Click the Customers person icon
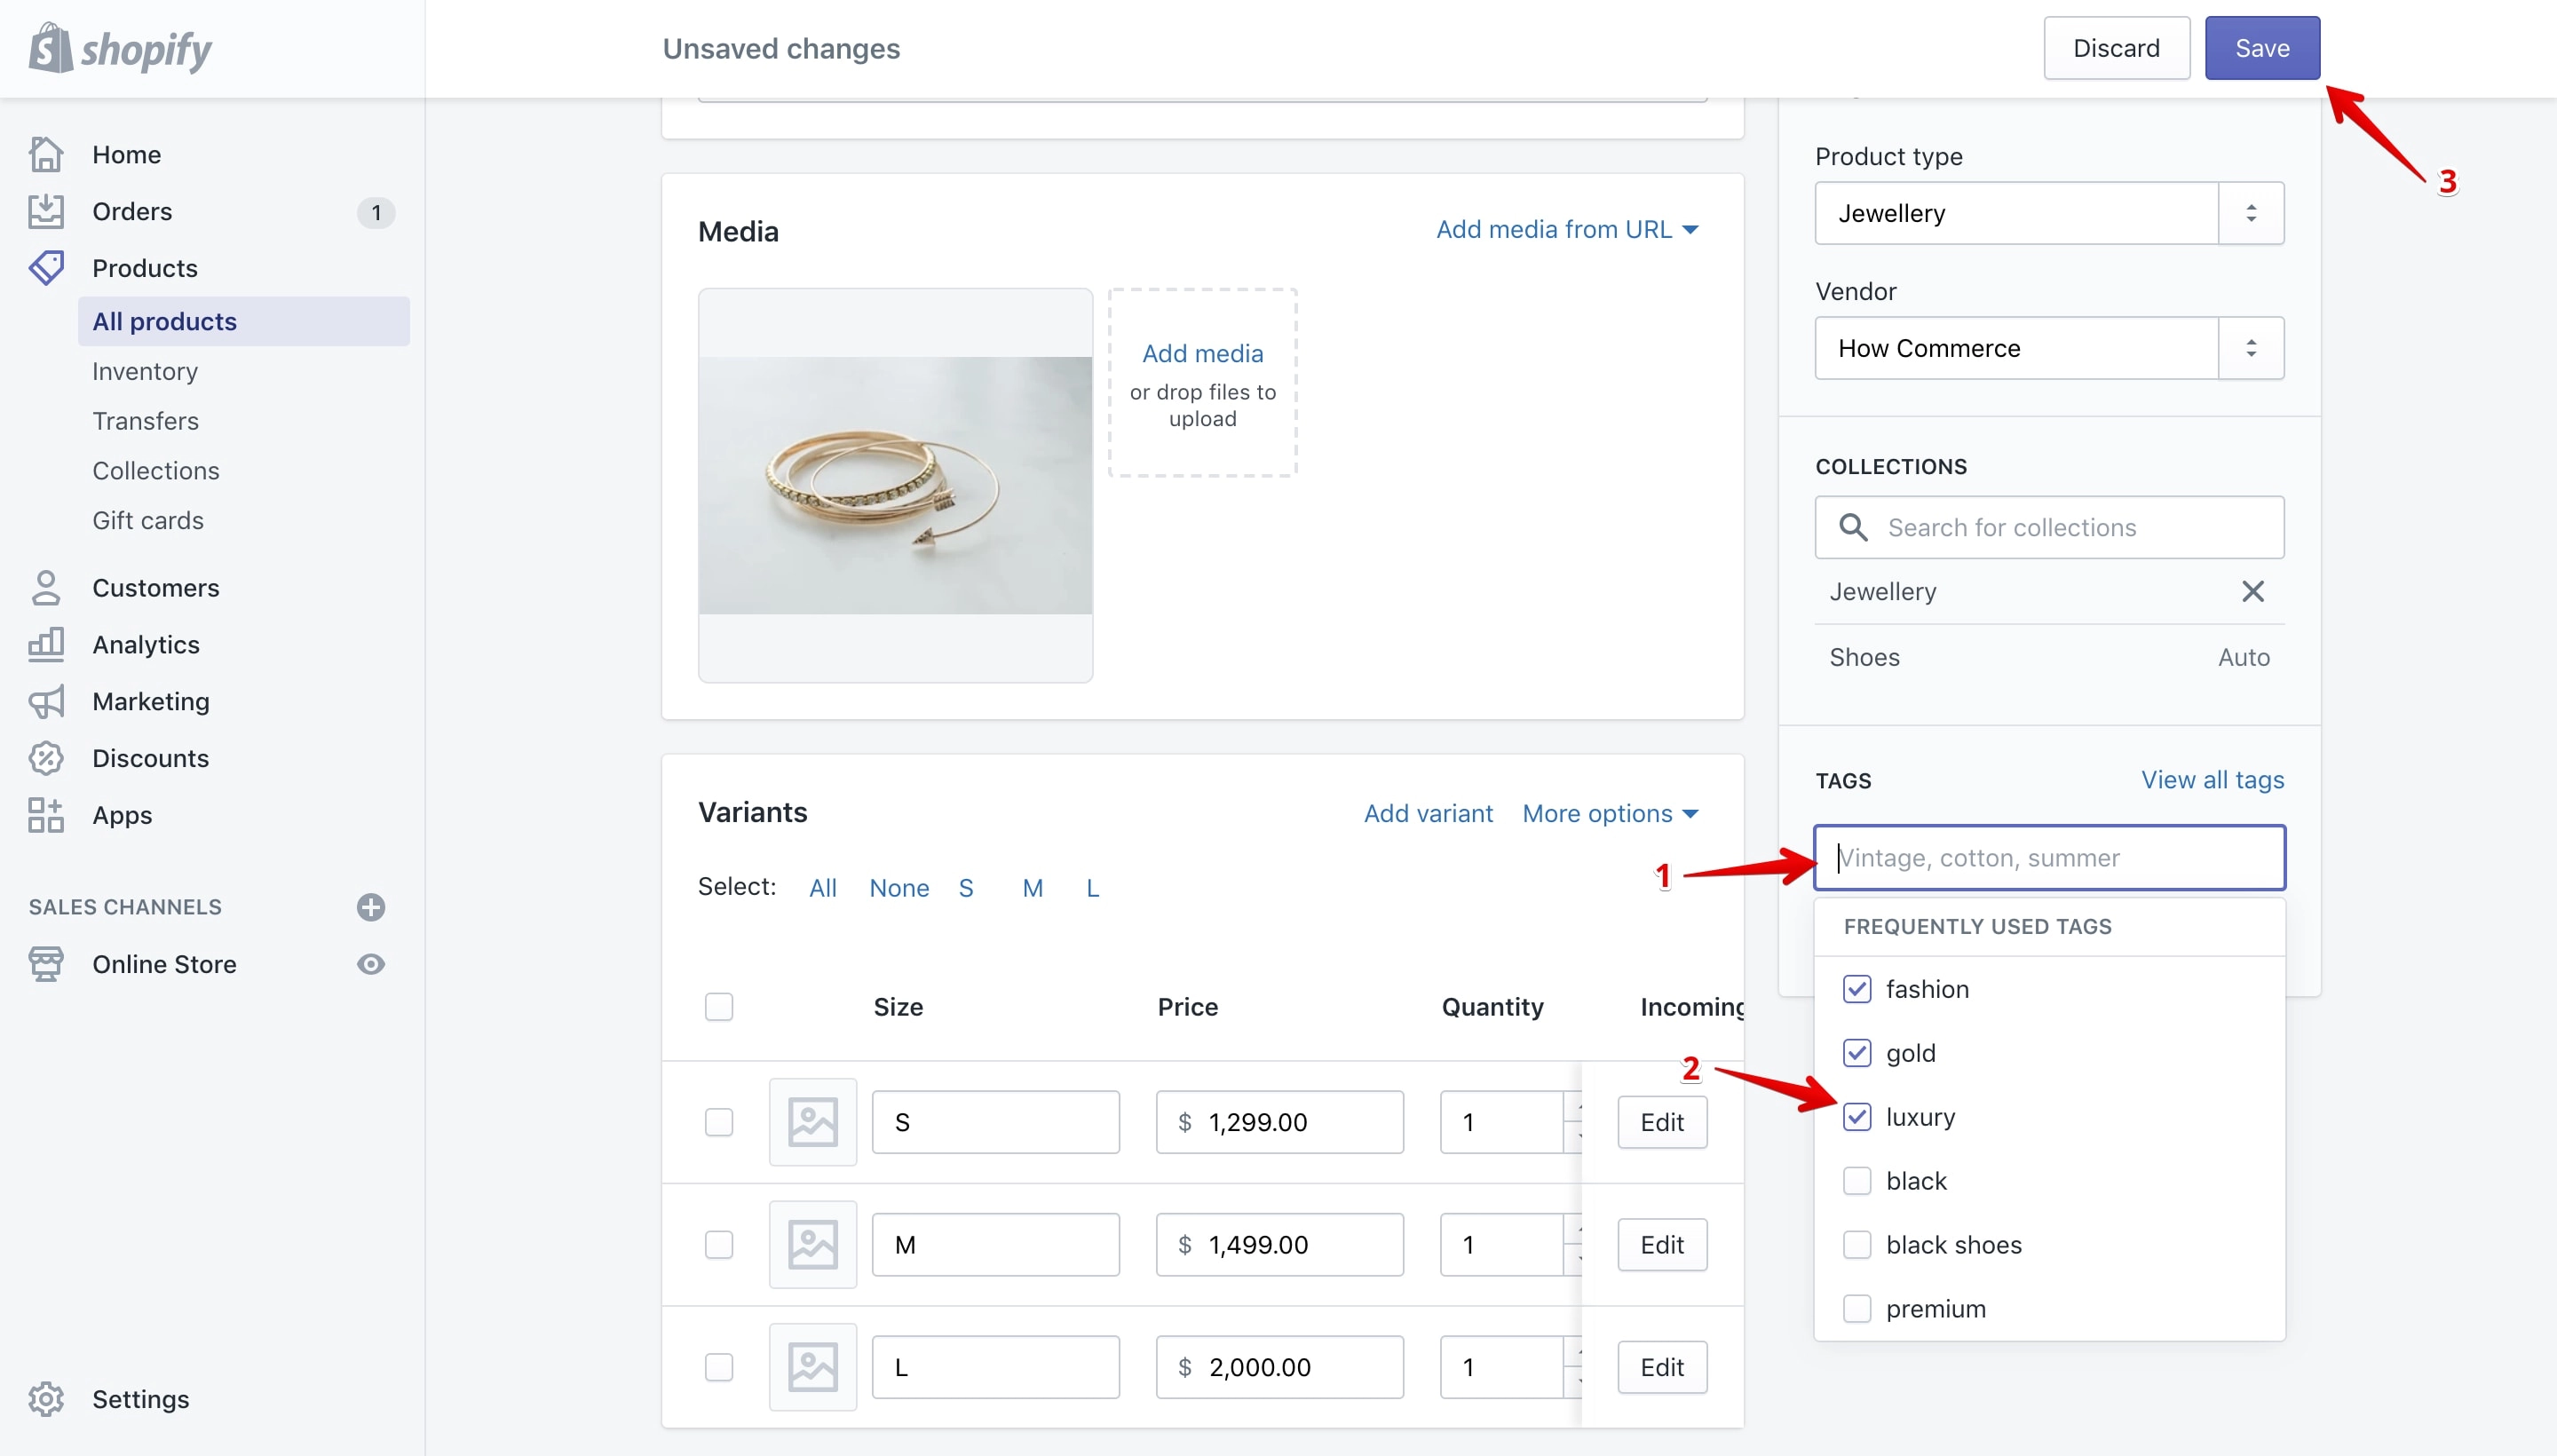 (46, 588)
